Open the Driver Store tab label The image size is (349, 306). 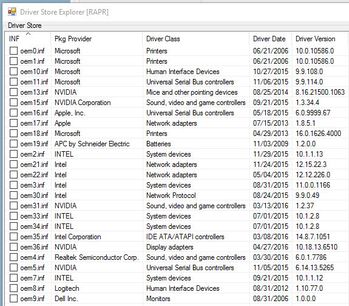(25, 25)
